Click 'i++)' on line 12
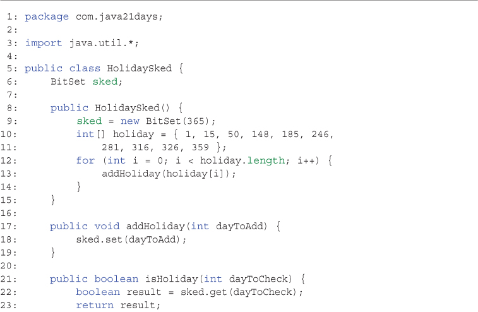 308,160
